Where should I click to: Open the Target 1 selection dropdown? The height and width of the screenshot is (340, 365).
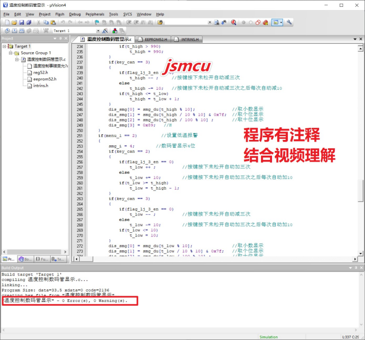click(98, 31)
